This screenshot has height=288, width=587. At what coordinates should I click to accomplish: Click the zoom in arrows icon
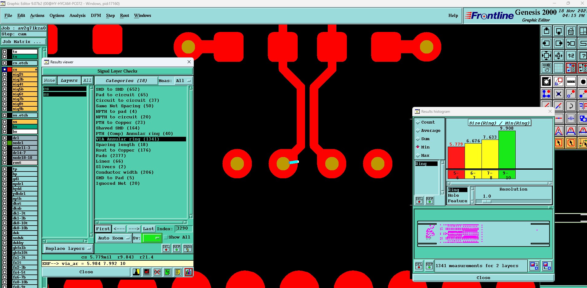[546, 56]
